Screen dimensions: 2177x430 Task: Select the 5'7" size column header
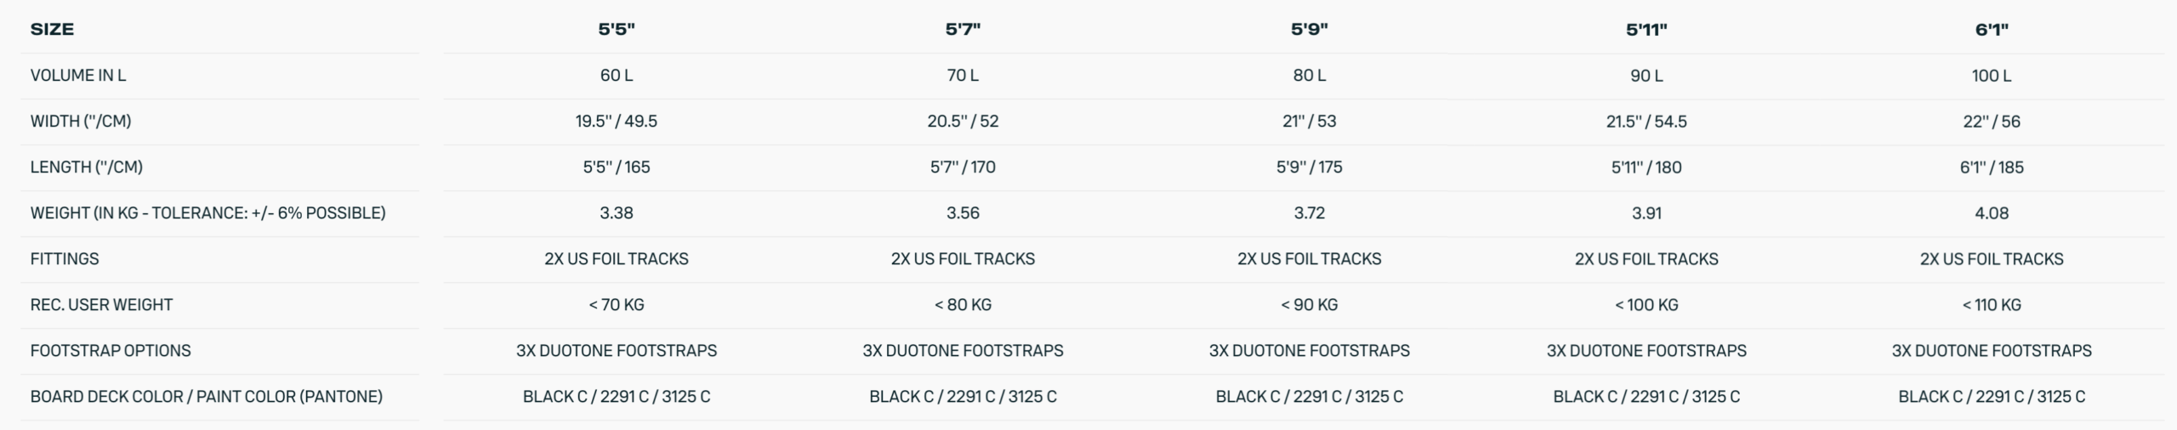coord(963,30)
